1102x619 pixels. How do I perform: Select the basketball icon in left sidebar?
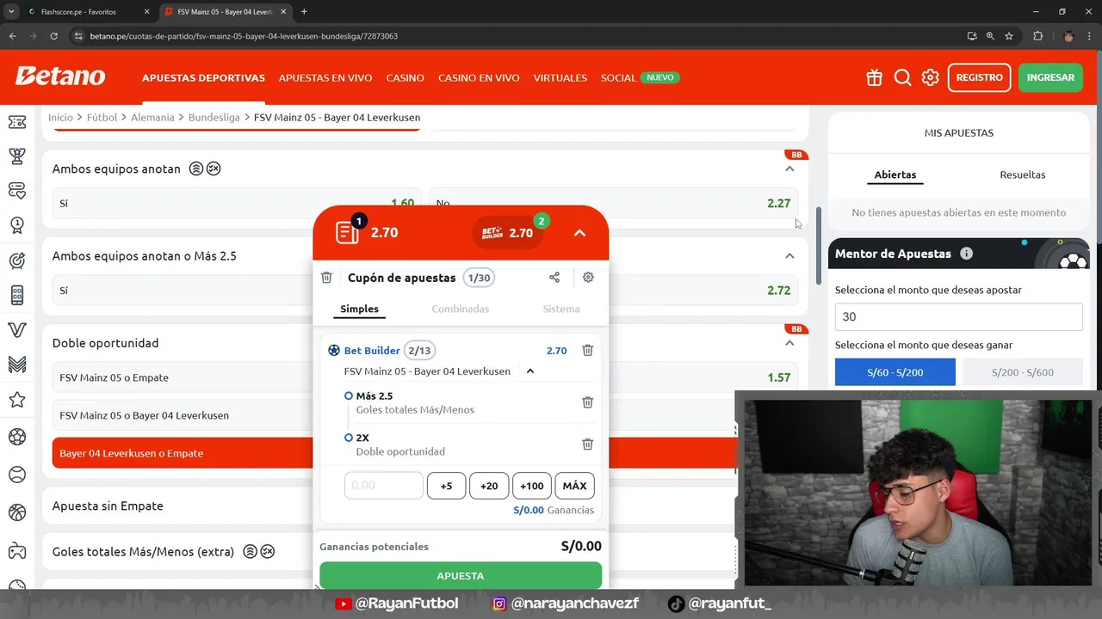point(16,512)
